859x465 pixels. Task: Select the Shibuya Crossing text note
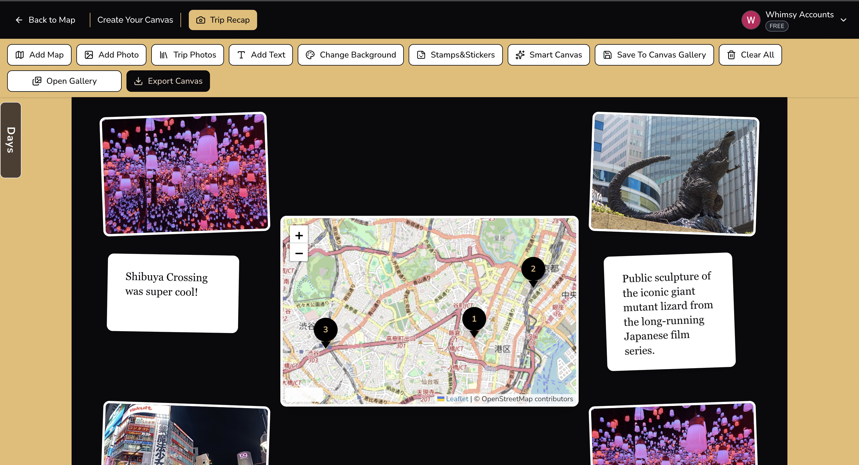[x=173, y=293]
